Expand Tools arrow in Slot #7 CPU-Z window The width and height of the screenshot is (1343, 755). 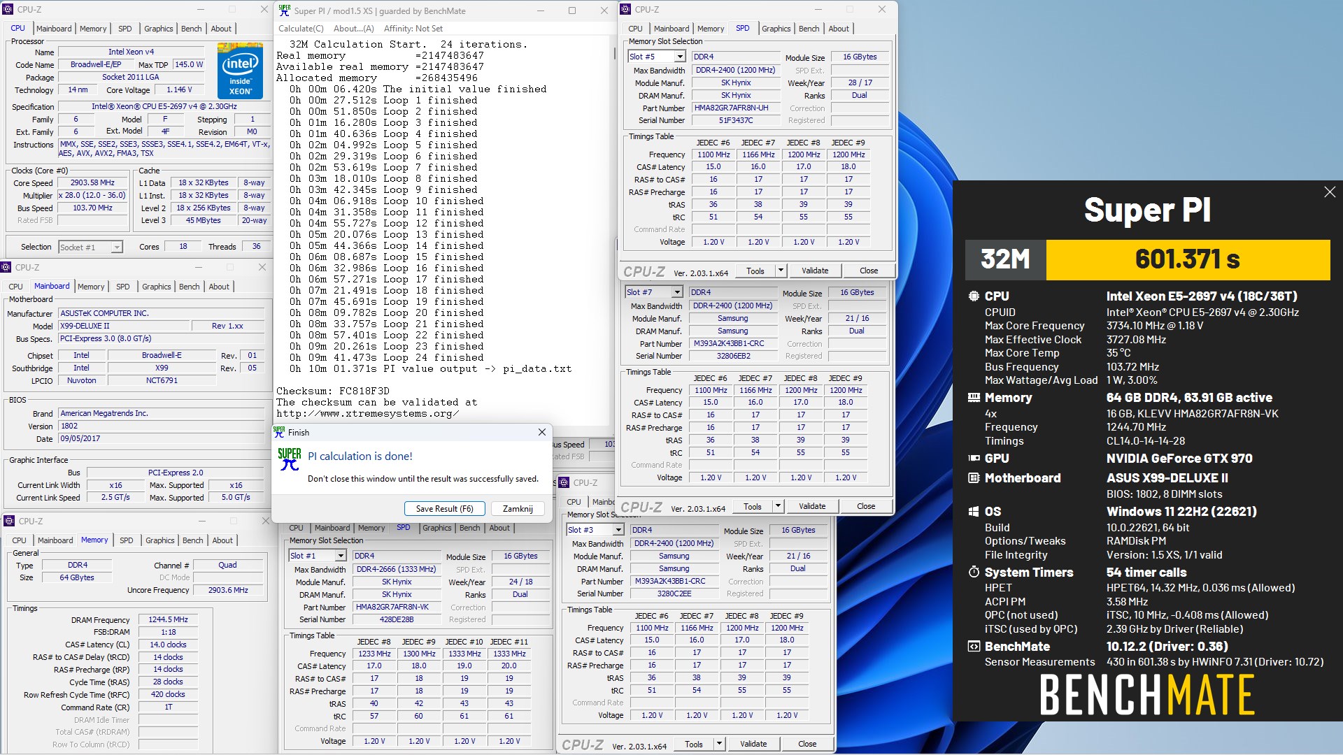coord(779,506)
